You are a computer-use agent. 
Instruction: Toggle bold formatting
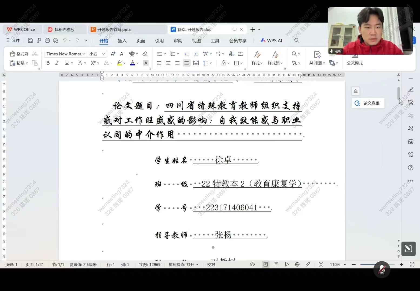point(48,63)
